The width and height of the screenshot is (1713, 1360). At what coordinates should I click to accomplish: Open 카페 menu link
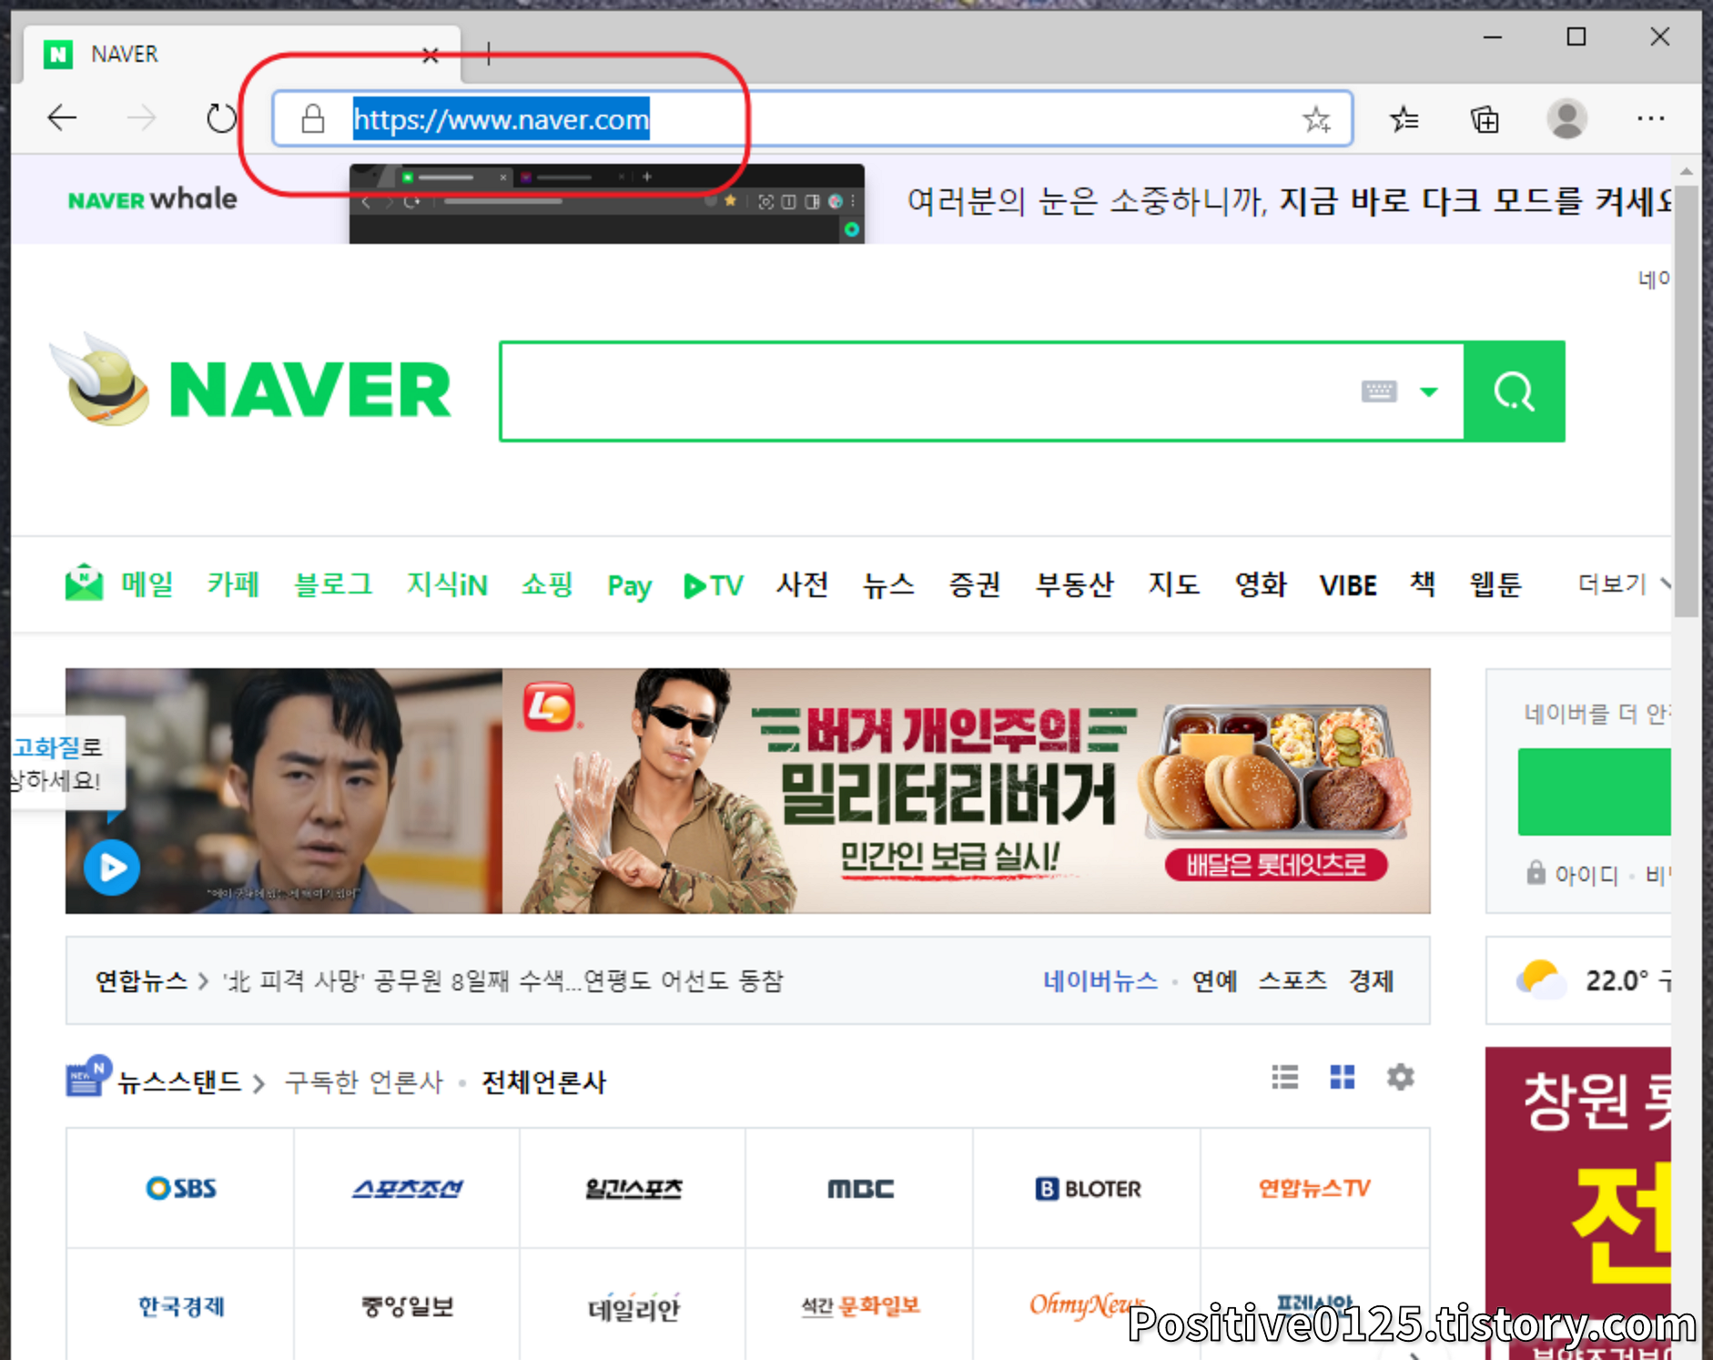[x=233, y=584]
